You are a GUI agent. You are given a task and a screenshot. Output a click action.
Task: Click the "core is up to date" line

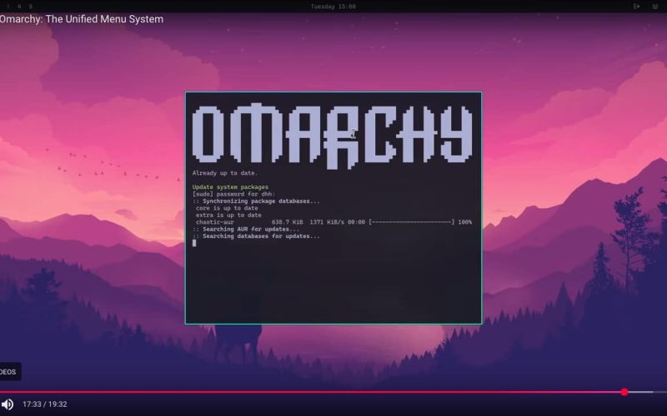pos(227,208)
